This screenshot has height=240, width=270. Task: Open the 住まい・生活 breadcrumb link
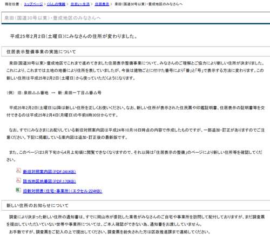click(x=80, y=4)
